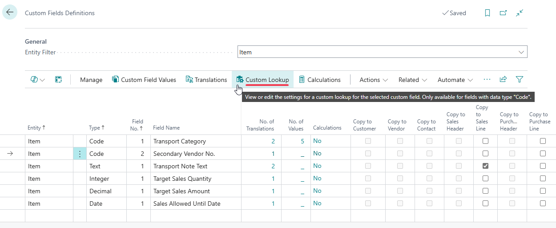Expand the Entity Filter dropdown
The image size is (556, 228).
(x=521, y=52)
